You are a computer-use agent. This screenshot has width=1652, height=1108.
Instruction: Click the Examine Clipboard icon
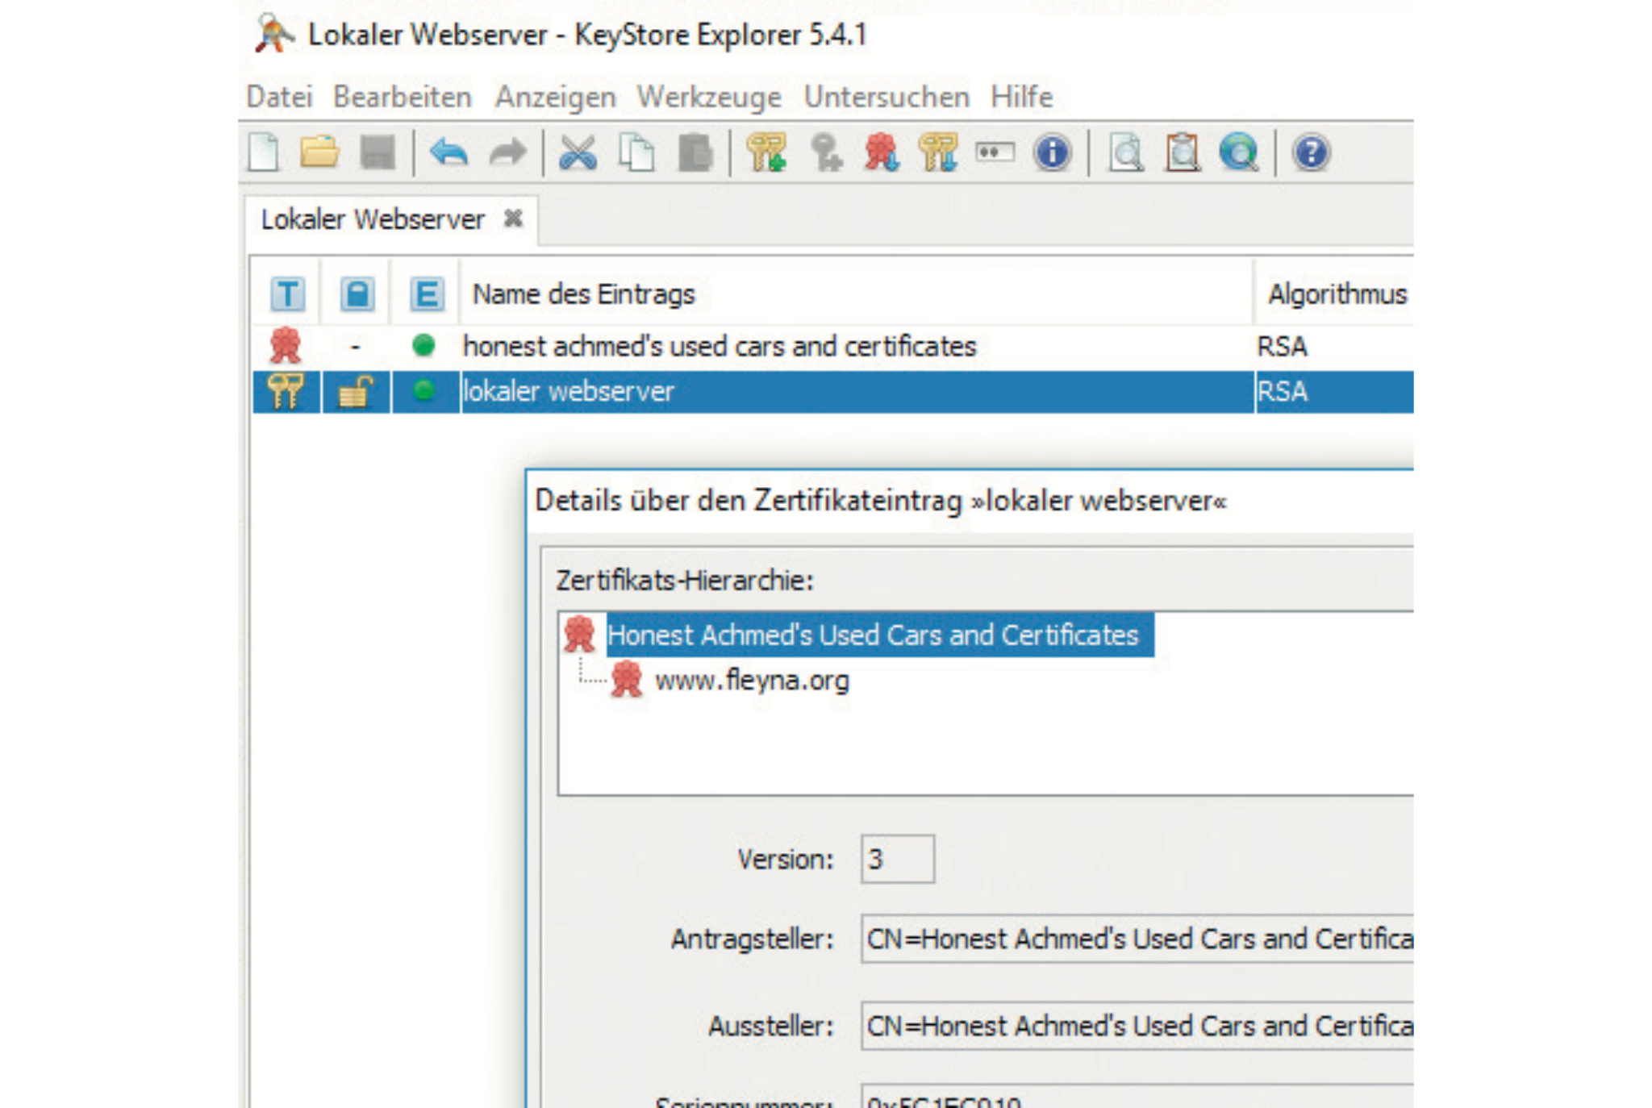[x=1183, y=152]
